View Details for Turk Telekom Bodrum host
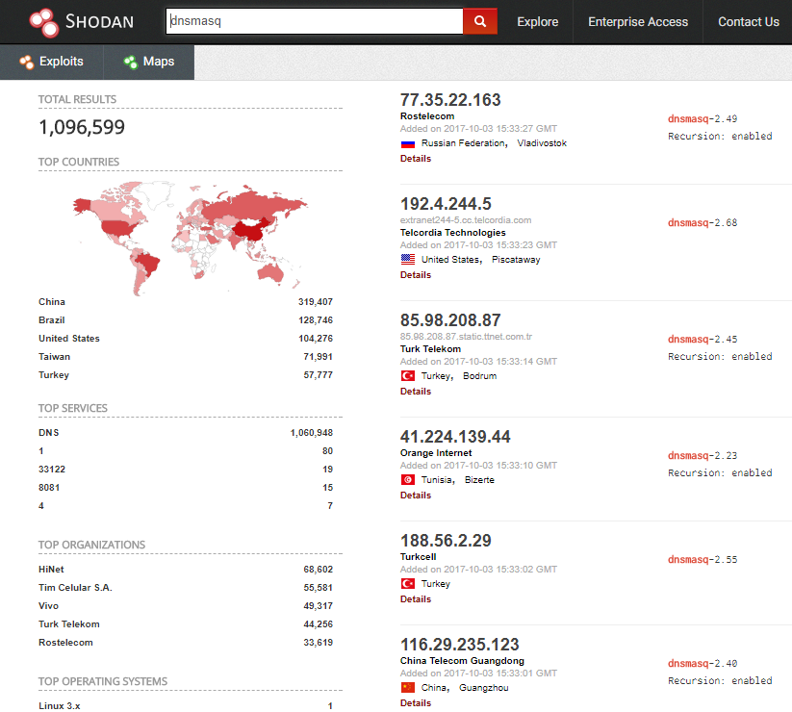The image size is (792, 712). click(416, 392)
